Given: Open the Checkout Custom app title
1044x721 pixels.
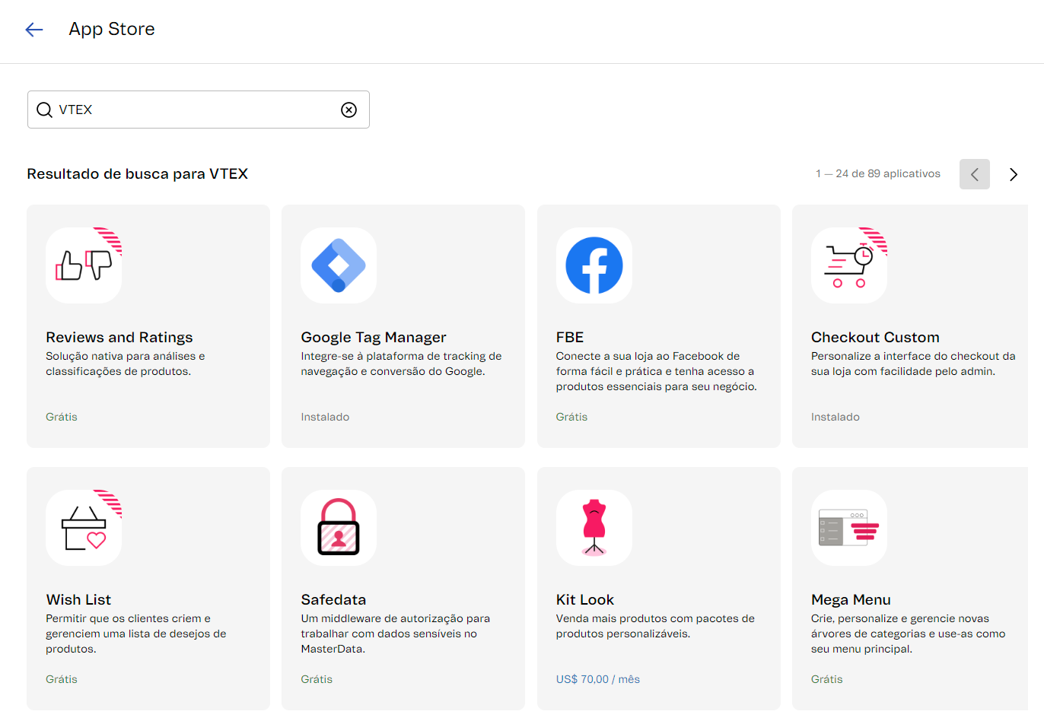Looking at the screenshot, I should [x=875, y=337].
